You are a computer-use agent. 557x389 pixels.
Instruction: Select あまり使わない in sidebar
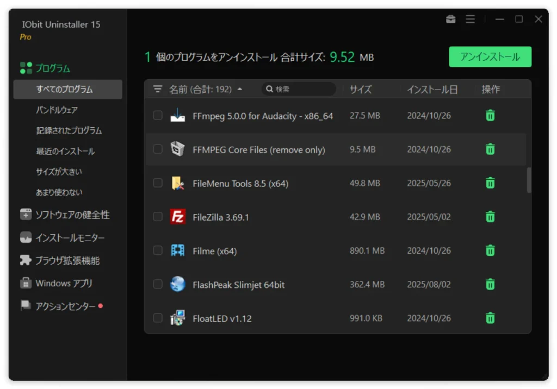(x=59, y=192)
